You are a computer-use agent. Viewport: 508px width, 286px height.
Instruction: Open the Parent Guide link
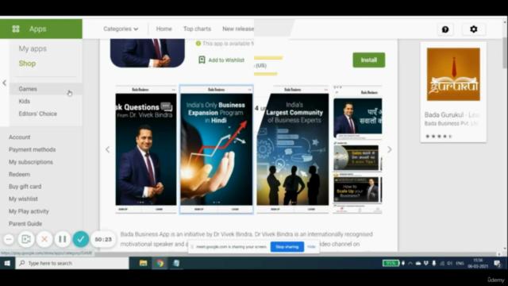point(25,223)
